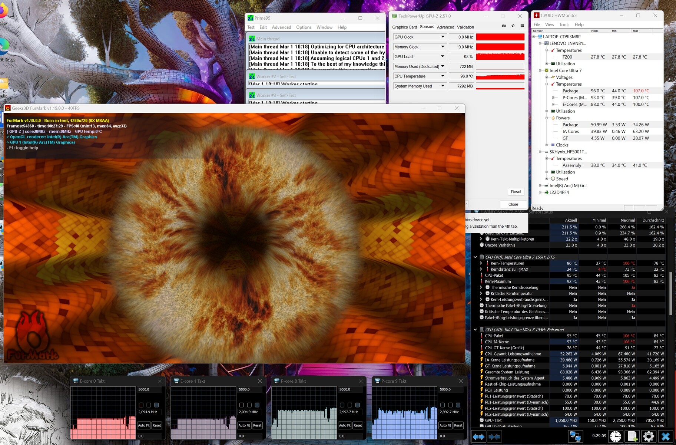
Task: Click the P-core 8 Takt graph window icon
Action: [x=277, y=381]
